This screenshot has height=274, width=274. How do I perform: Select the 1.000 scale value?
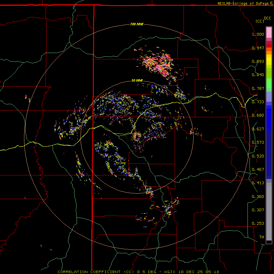258,34
